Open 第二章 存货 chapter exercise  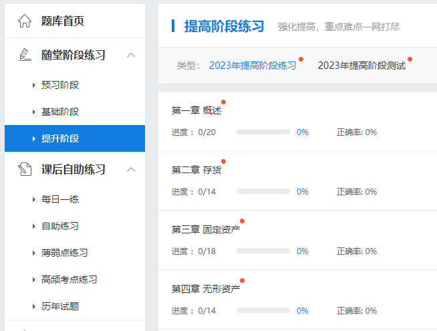(x=196, y=170)
